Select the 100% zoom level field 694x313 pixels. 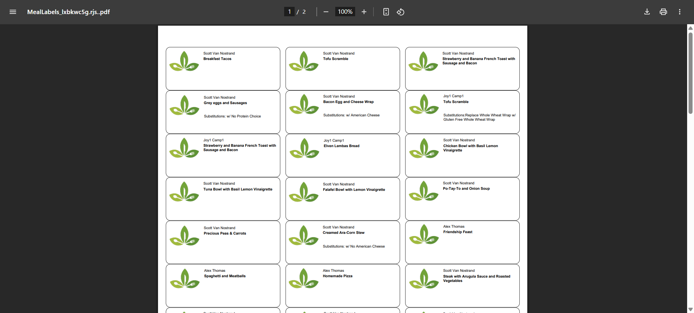click(345, 12)
